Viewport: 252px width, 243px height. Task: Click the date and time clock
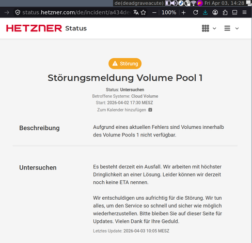pyautogui.click(x=224, y=3)
